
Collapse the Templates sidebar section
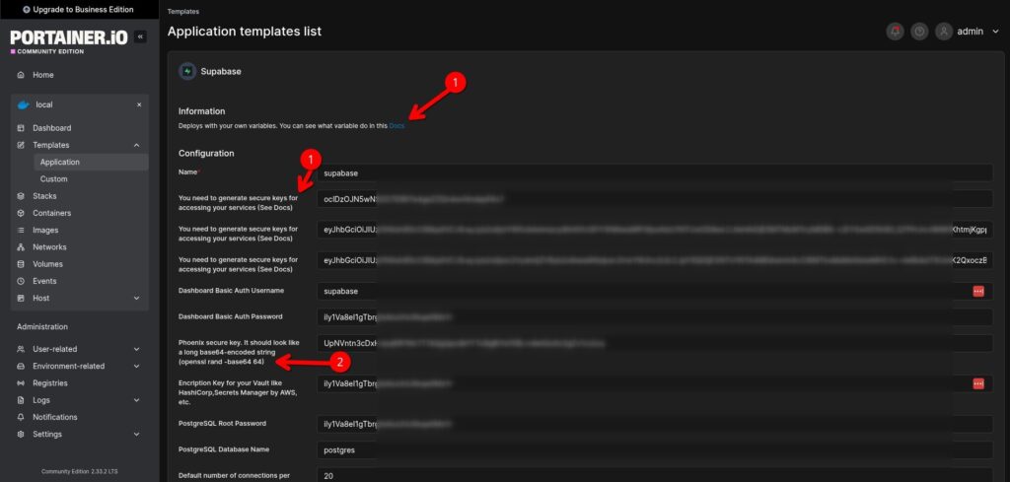[x=136, y=146]
